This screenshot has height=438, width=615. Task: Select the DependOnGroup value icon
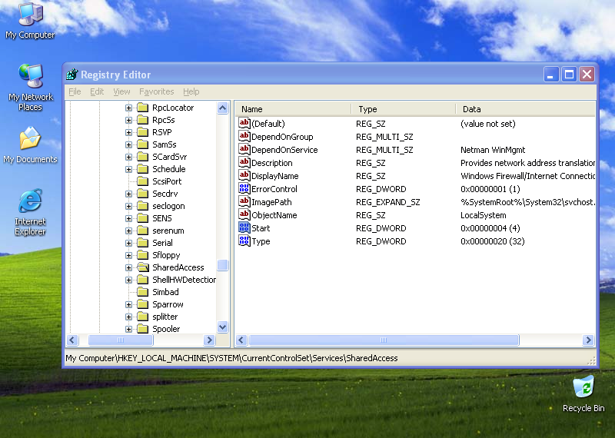(244, 136)
